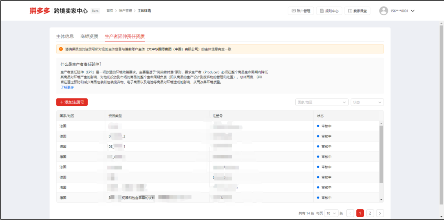This screenshot has height=220, width=445.
Task: Open 账户管理 in top bar
Action: click(301, 11)
